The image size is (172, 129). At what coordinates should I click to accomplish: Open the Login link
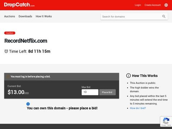click(138, 5)
